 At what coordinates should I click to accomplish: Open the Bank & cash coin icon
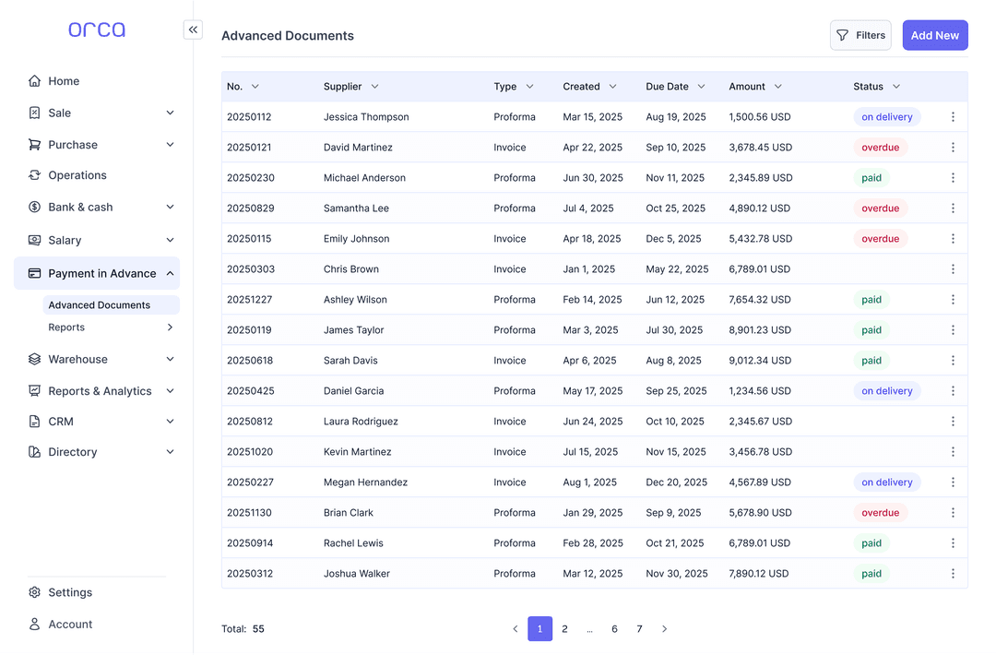[34, 207]
